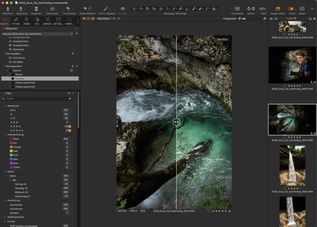This screenshot has width=317, height=227.
Task: Click the Drehen rotate left icon
Action: 249,9
